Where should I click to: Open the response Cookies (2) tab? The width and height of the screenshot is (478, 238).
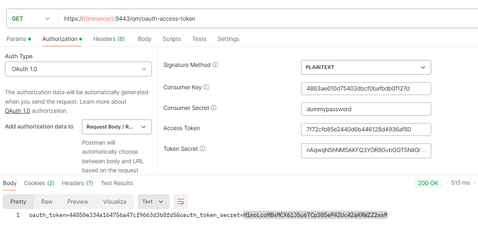pyautogui.click(x=39, y=183)
